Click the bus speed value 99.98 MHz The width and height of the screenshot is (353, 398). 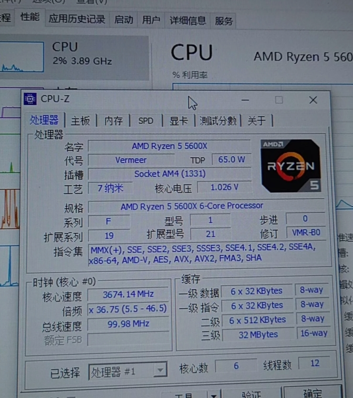[x=128, y=324]
